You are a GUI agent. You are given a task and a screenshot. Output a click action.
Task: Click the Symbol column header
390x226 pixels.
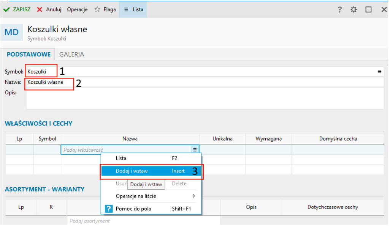point(47,139)
